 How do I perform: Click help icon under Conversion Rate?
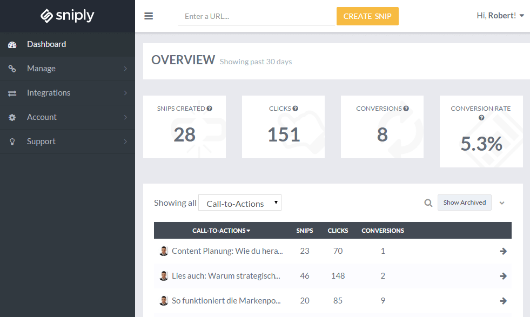(x=481, y=118)
